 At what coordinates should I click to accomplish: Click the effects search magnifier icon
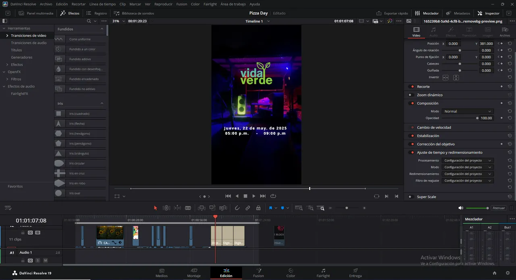tap(89, 21)
